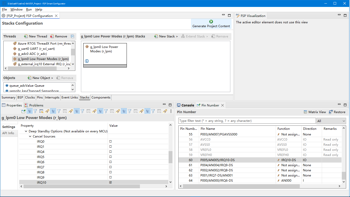Collapse the Cancel Sources group
Viewport: 350px width, 197px height.
(x=30, y=136)
